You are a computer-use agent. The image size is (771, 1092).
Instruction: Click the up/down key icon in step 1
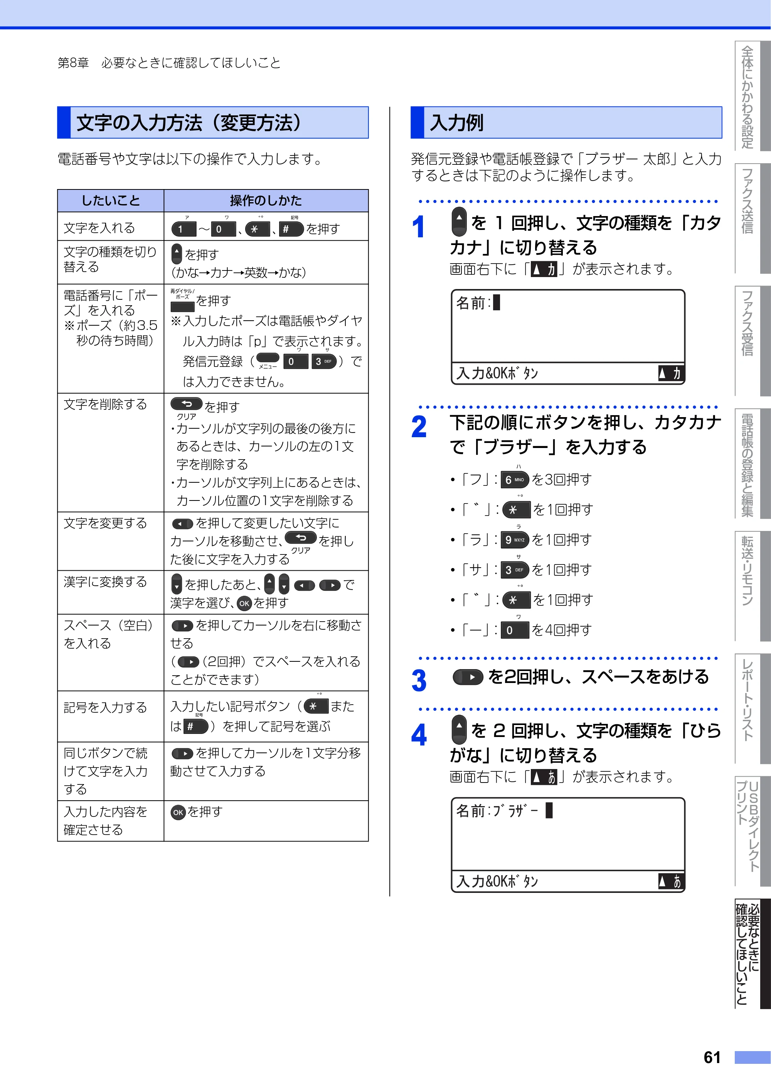[x=459, y=221]
